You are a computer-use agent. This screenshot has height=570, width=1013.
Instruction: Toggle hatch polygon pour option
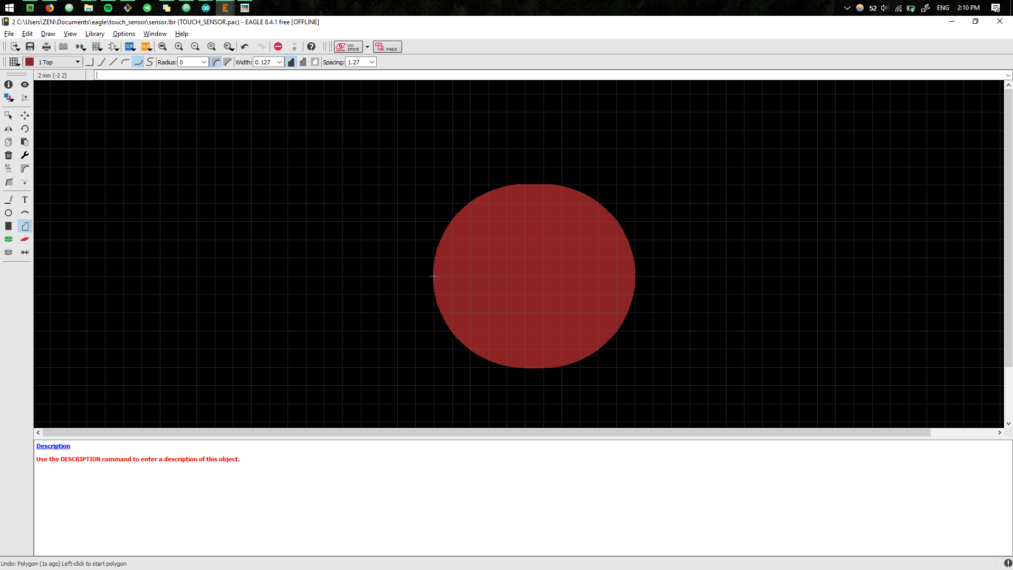pyautogui.click(x=303, y=62)
